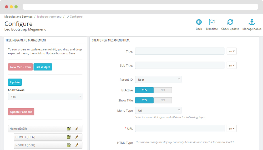Click the New Menu Item button
Screen dimensions: 263x150
coord(21,67)
